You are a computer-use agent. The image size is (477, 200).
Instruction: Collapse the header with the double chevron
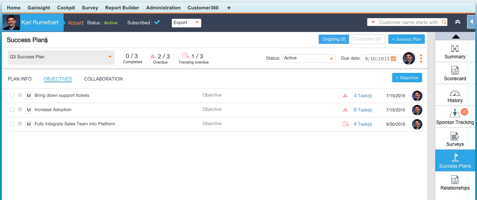tap(458, 22)
